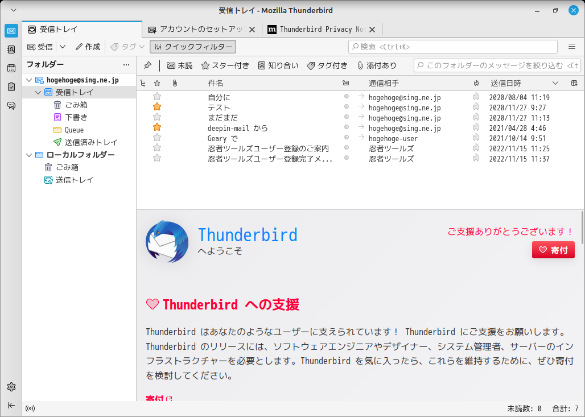Toggle the クイックフィルター button
Screen dimensions: 585x417
point(193,47)
